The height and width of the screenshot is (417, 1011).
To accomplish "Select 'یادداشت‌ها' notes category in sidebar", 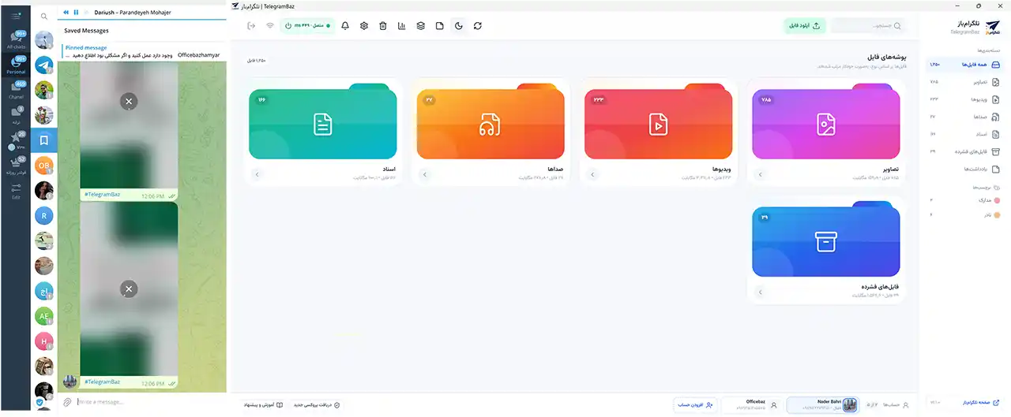I will tap(965, 169).
